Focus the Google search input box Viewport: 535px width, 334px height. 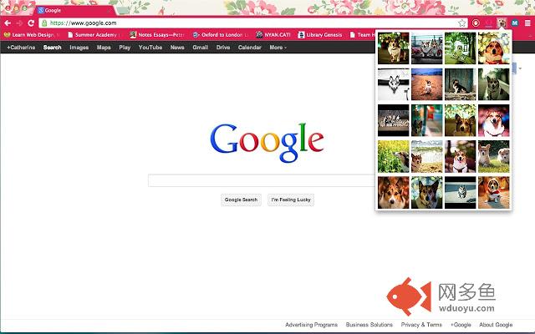[262, 180]
